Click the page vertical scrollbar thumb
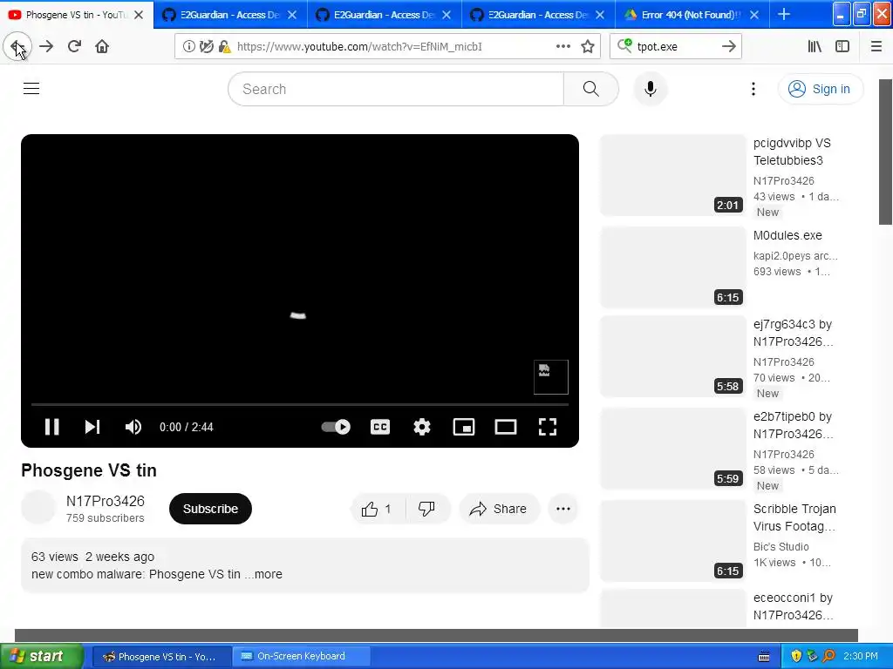Viewport: 893px width, 669px height. (886, 152)
